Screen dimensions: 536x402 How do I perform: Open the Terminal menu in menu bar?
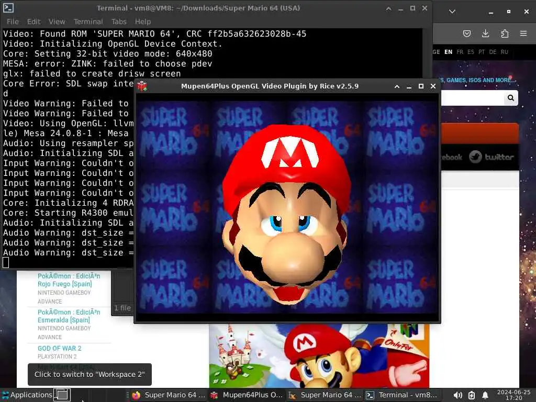(x=88, y=21)
